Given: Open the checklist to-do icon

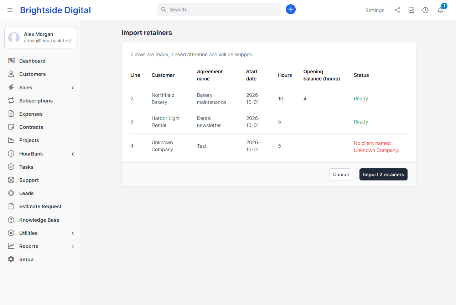Looking at the screenshot, I should click(411, 10).
